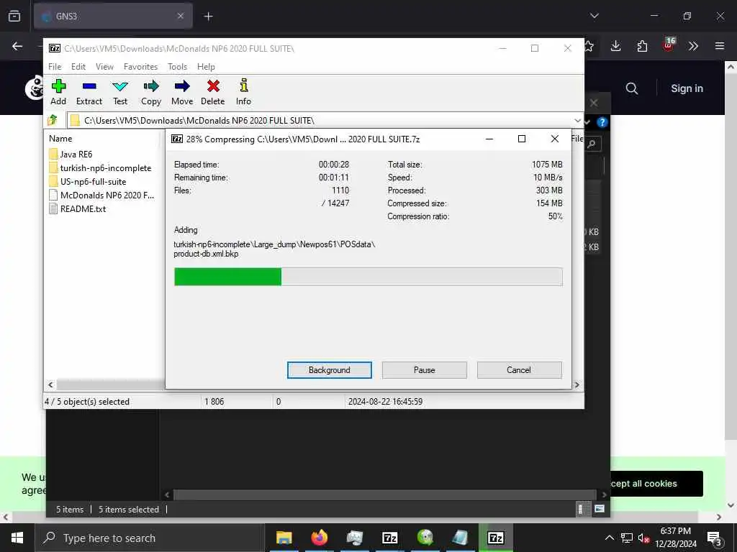Click the 7-Zip horizontal scrollbar right arrow
This screenshot has height=552, width=737.
(x=577, y=385)
